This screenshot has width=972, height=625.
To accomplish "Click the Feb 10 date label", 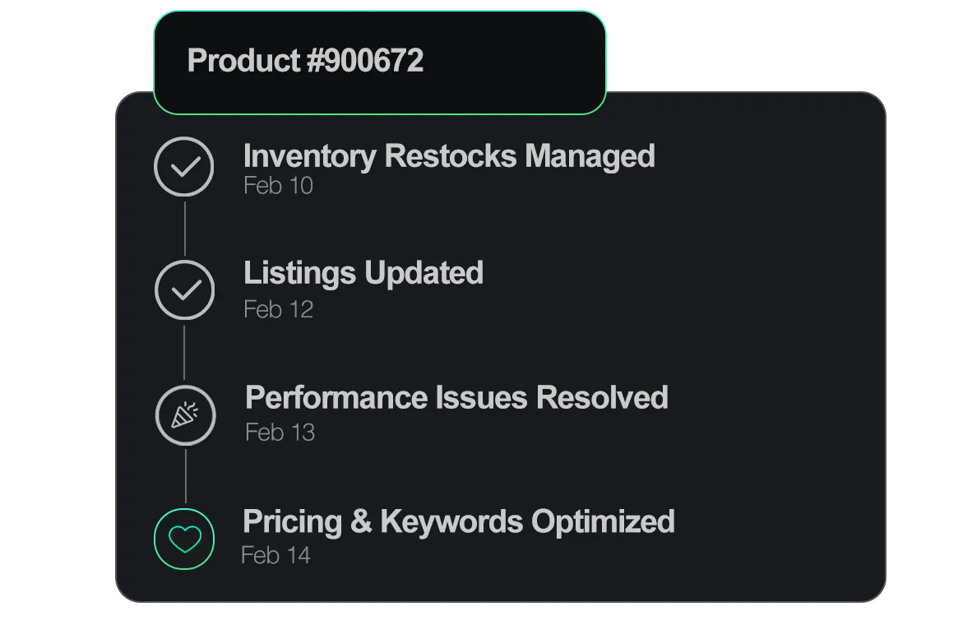I will tap(278, 185).
